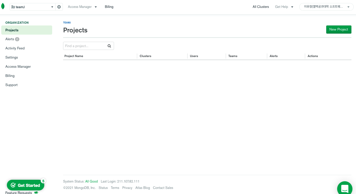Screen dimensions: 356x194
Task: Click the Get Started checkmark icon
Action: coord(13,185)
